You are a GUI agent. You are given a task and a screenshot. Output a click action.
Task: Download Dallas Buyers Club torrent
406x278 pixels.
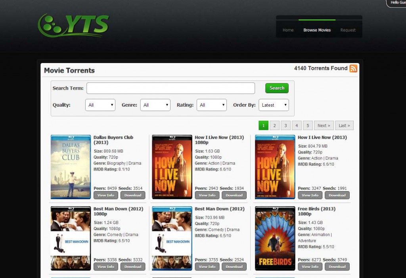(133, 196)
